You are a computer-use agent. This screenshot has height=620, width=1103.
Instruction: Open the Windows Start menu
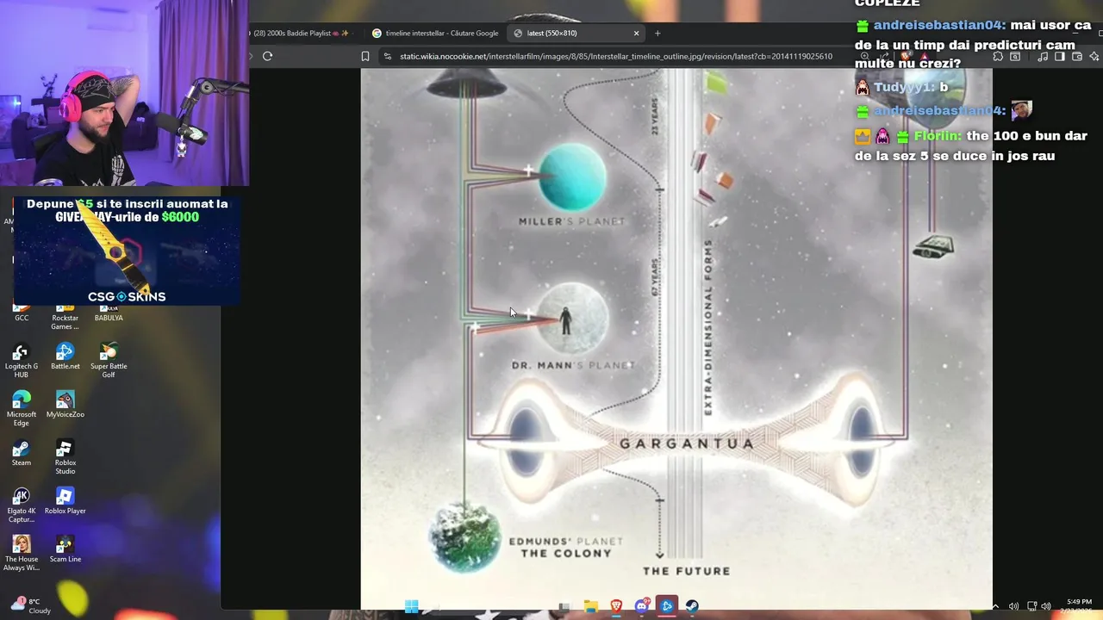(412, 606)
